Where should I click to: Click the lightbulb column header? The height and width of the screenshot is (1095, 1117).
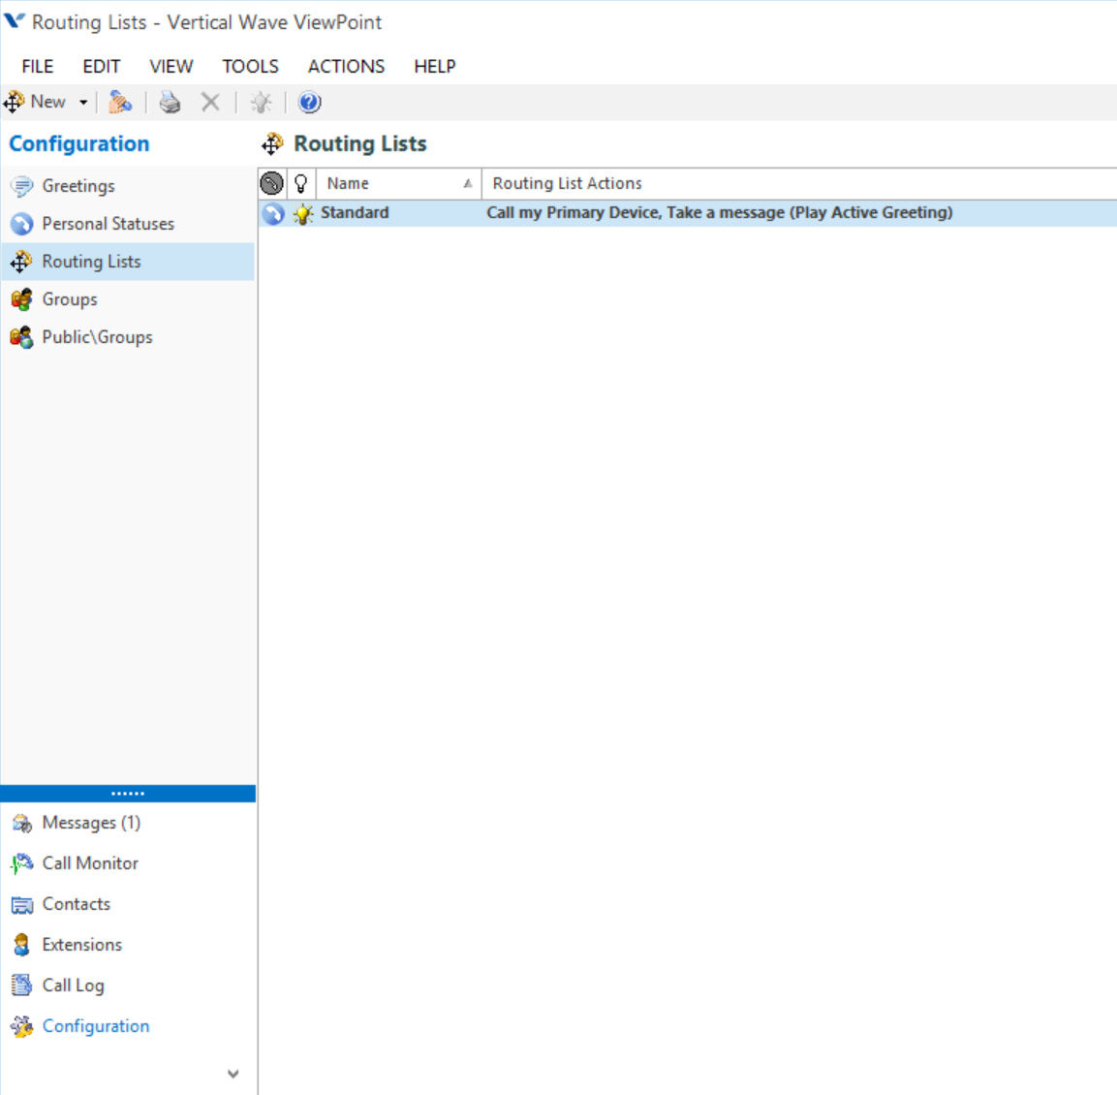pos(301,183)
